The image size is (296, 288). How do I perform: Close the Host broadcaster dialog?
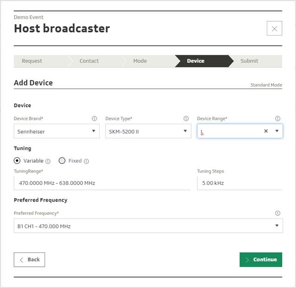pyautogui.click(x=274, y=29)
